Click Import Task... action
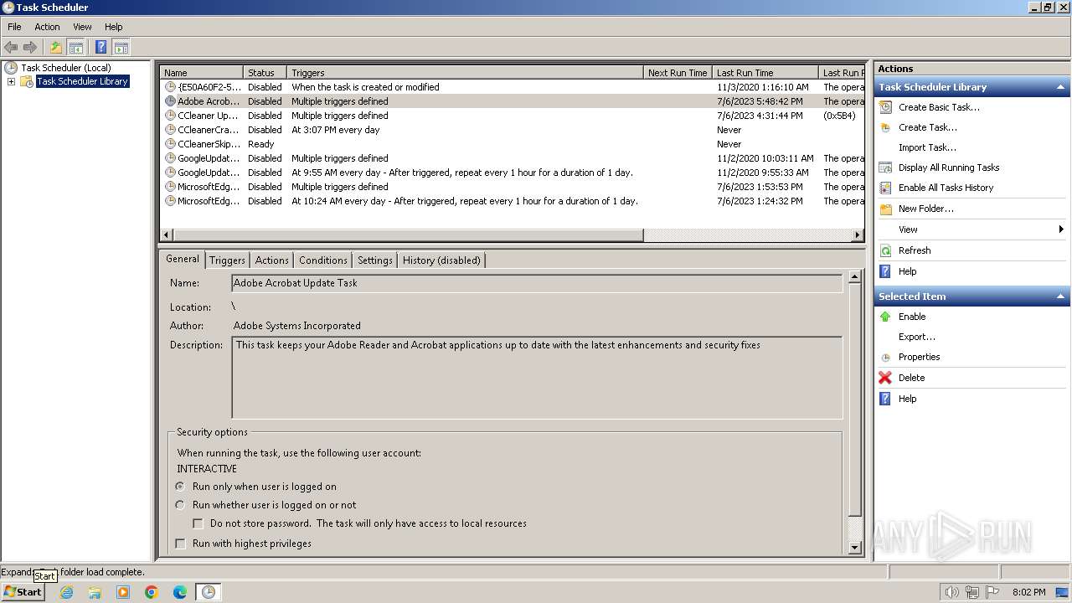The width and height of the screenshot is (1072, 603). [927, 147]
